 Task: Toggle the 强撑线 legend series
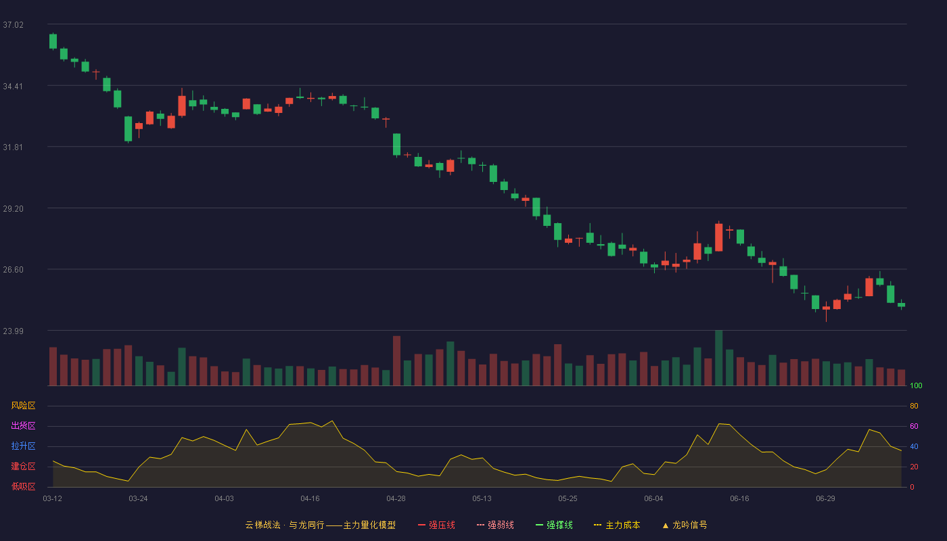(x=554, y=525)
